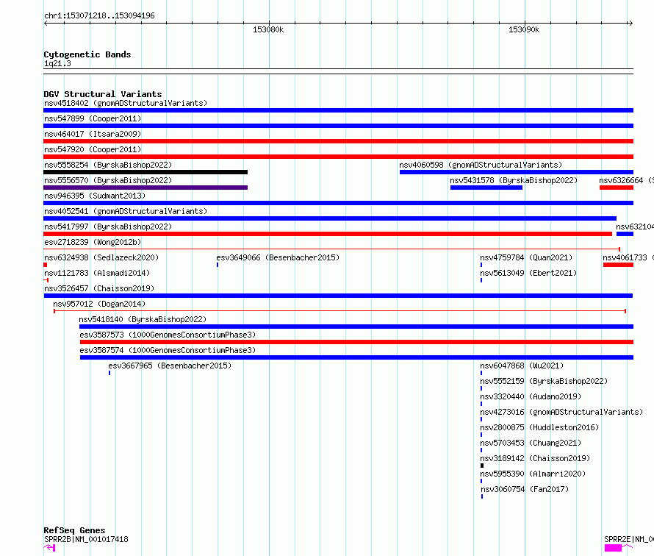Image resolution: width=654 pixels, height=556 pixels.
Task: Open the nsv957012 (Dogan2014) label
Action: point(99,304)
